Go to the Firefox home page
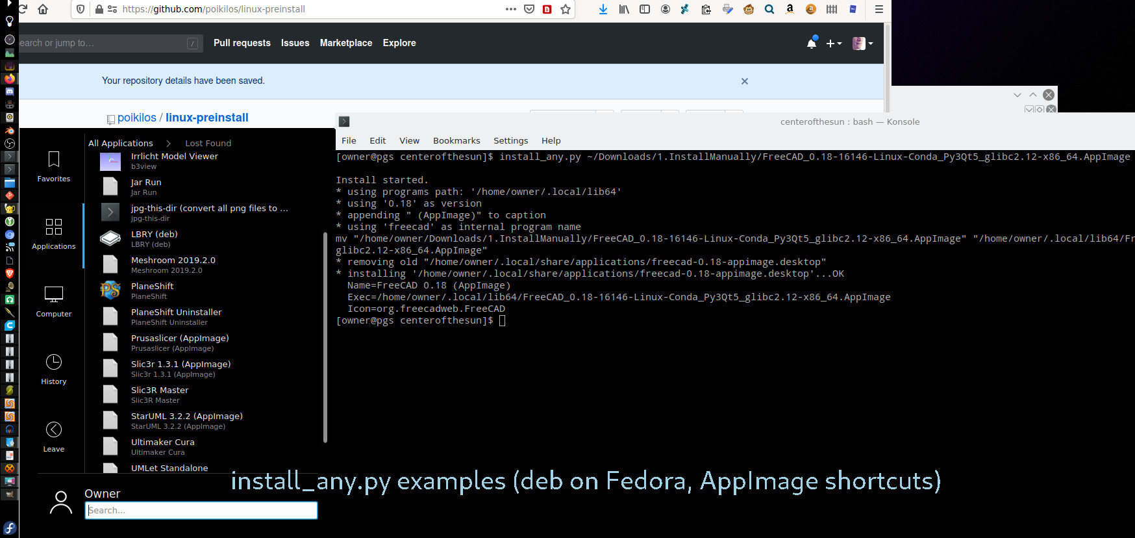 coord(43,9)
